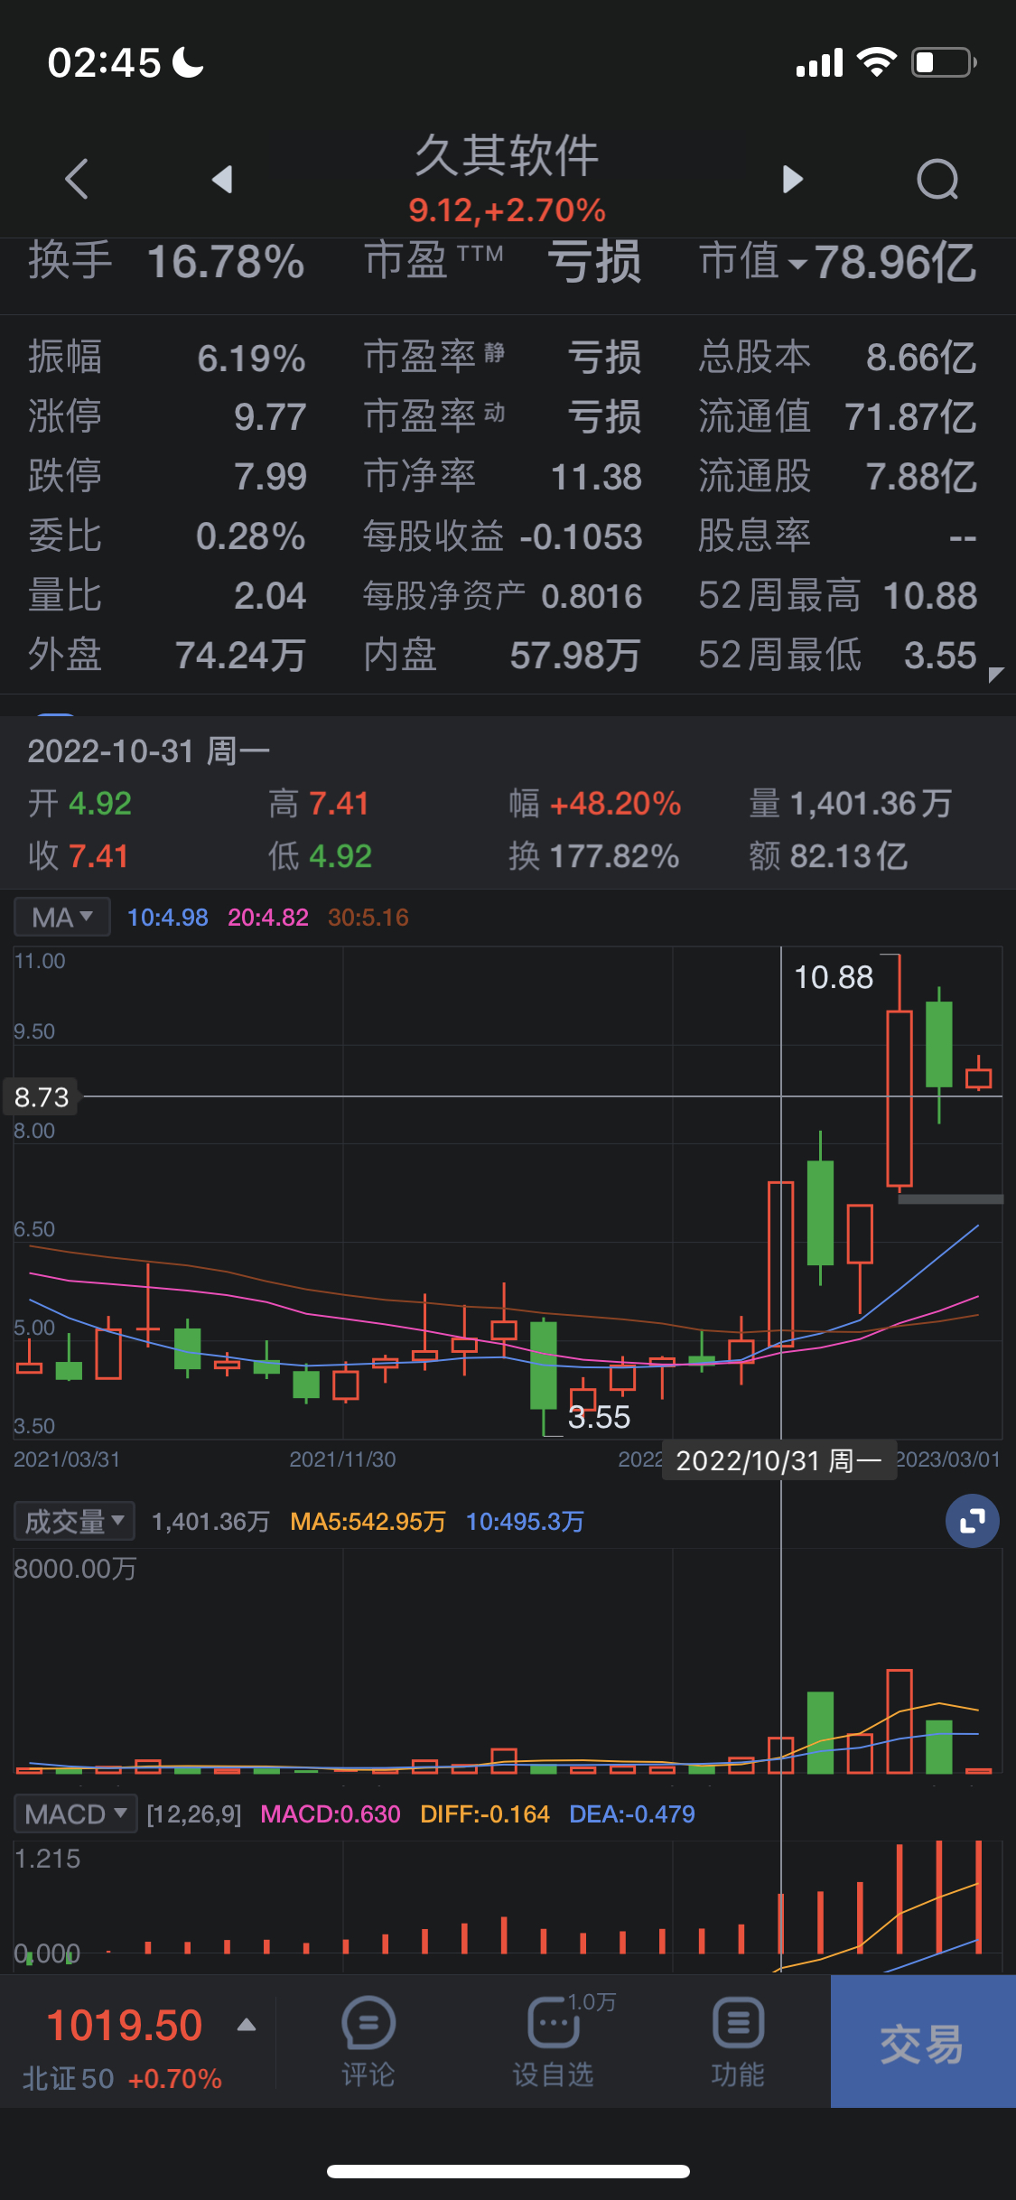This screenshot has height=2200, width=1016.
Task: Collapse stock details corner triangle
Action: point(996,675)
